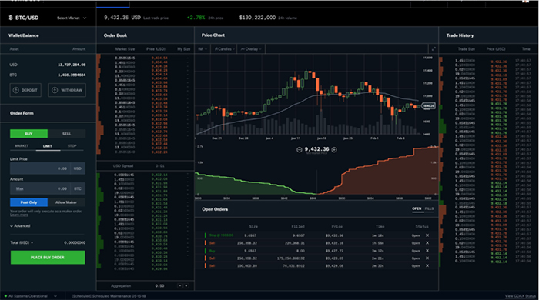The width and height of the screenshot is (539, 300).
Task: Click the Filled value 175,250.808192
Action: click(x=291, y=258)
